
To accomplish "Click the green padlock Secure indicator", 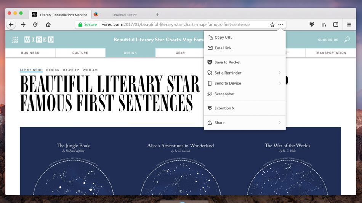I will click(x=88, y=25).
